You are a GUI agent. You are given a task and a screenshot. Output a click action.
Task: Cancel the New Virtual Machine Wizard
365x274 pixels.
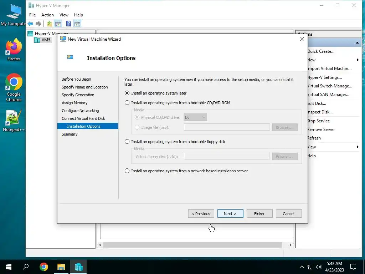[289, 213]
